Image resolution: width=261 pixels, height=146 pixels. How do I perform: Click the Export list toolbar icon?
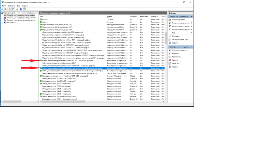[17, 9]
